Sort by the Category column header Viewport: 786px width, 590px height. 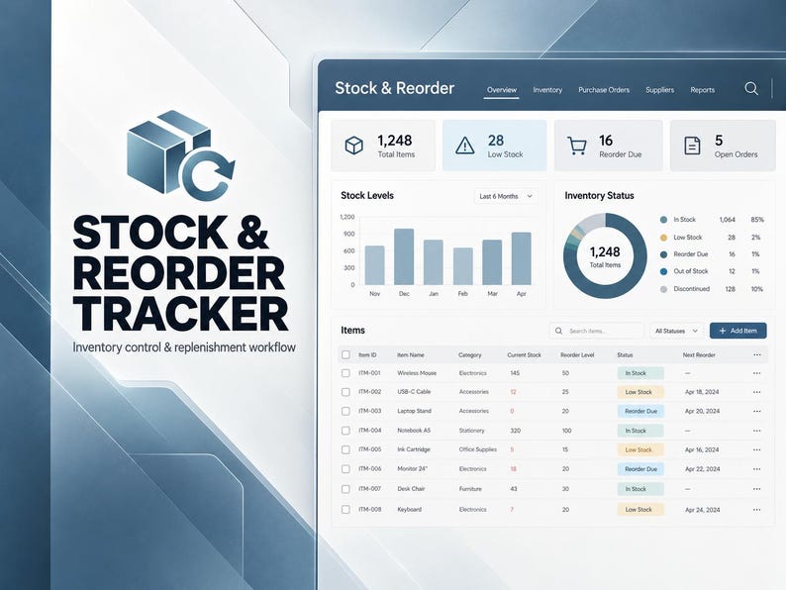(469, 355)
